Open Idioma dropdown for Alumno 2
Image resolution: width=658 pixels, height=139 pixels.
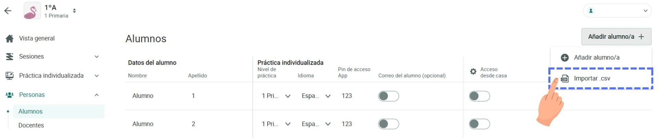coord(316,124)
